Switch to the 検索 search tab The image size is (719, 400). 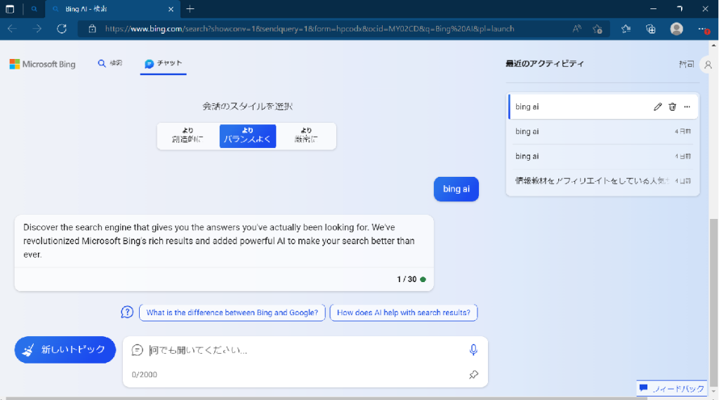point(110,63)
